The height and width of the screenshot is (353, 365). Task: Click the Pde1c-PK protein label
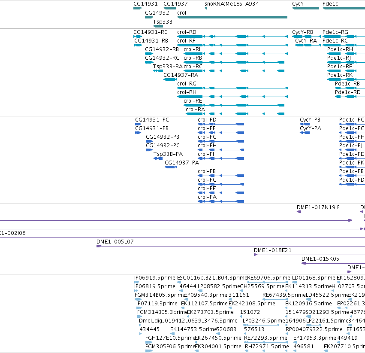pyautogui.click(x=352, y=163)
